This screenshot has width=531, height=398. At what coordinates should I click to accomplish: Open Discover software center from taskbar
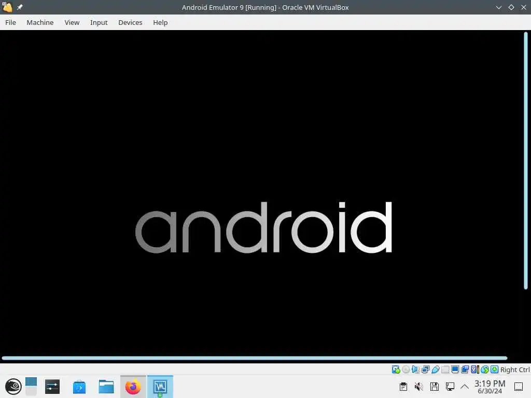[x=79, y=387]
